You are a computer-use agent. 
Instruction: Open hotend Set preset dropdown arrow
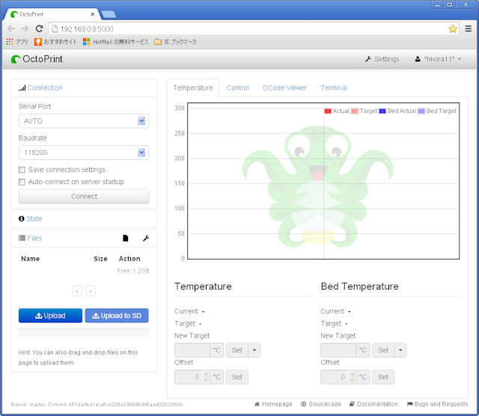point(254,350)
